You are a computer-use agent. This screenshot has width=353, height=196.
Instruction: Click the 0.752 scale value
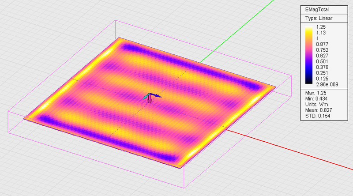click(x=322, y=50)
